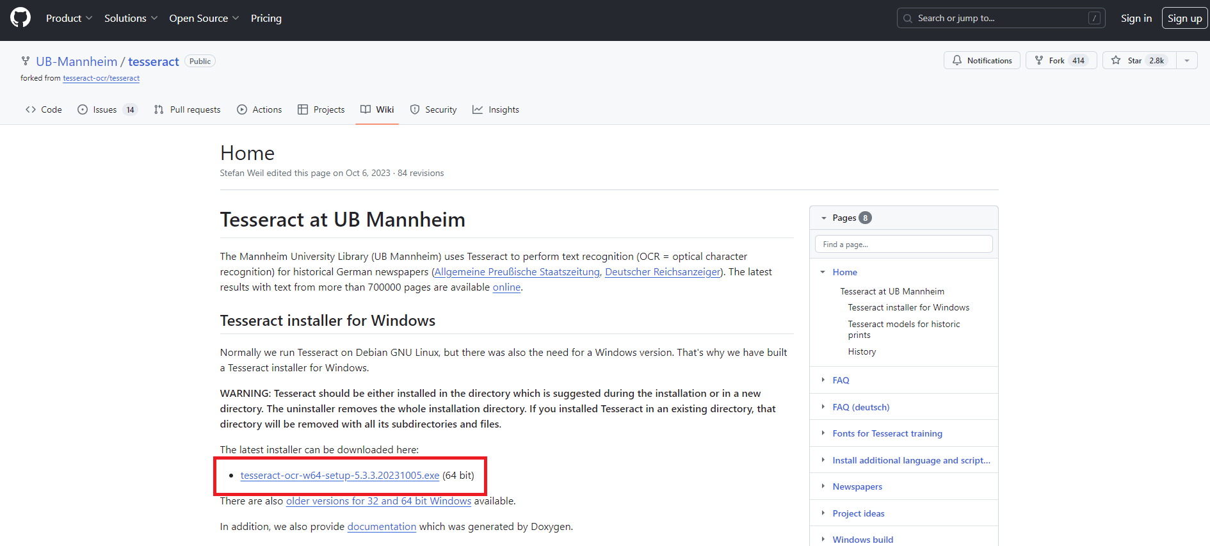Open the Star lists dropdown arrow
The width and height of the screenshot is (1210, 546).
point(1187,60)
